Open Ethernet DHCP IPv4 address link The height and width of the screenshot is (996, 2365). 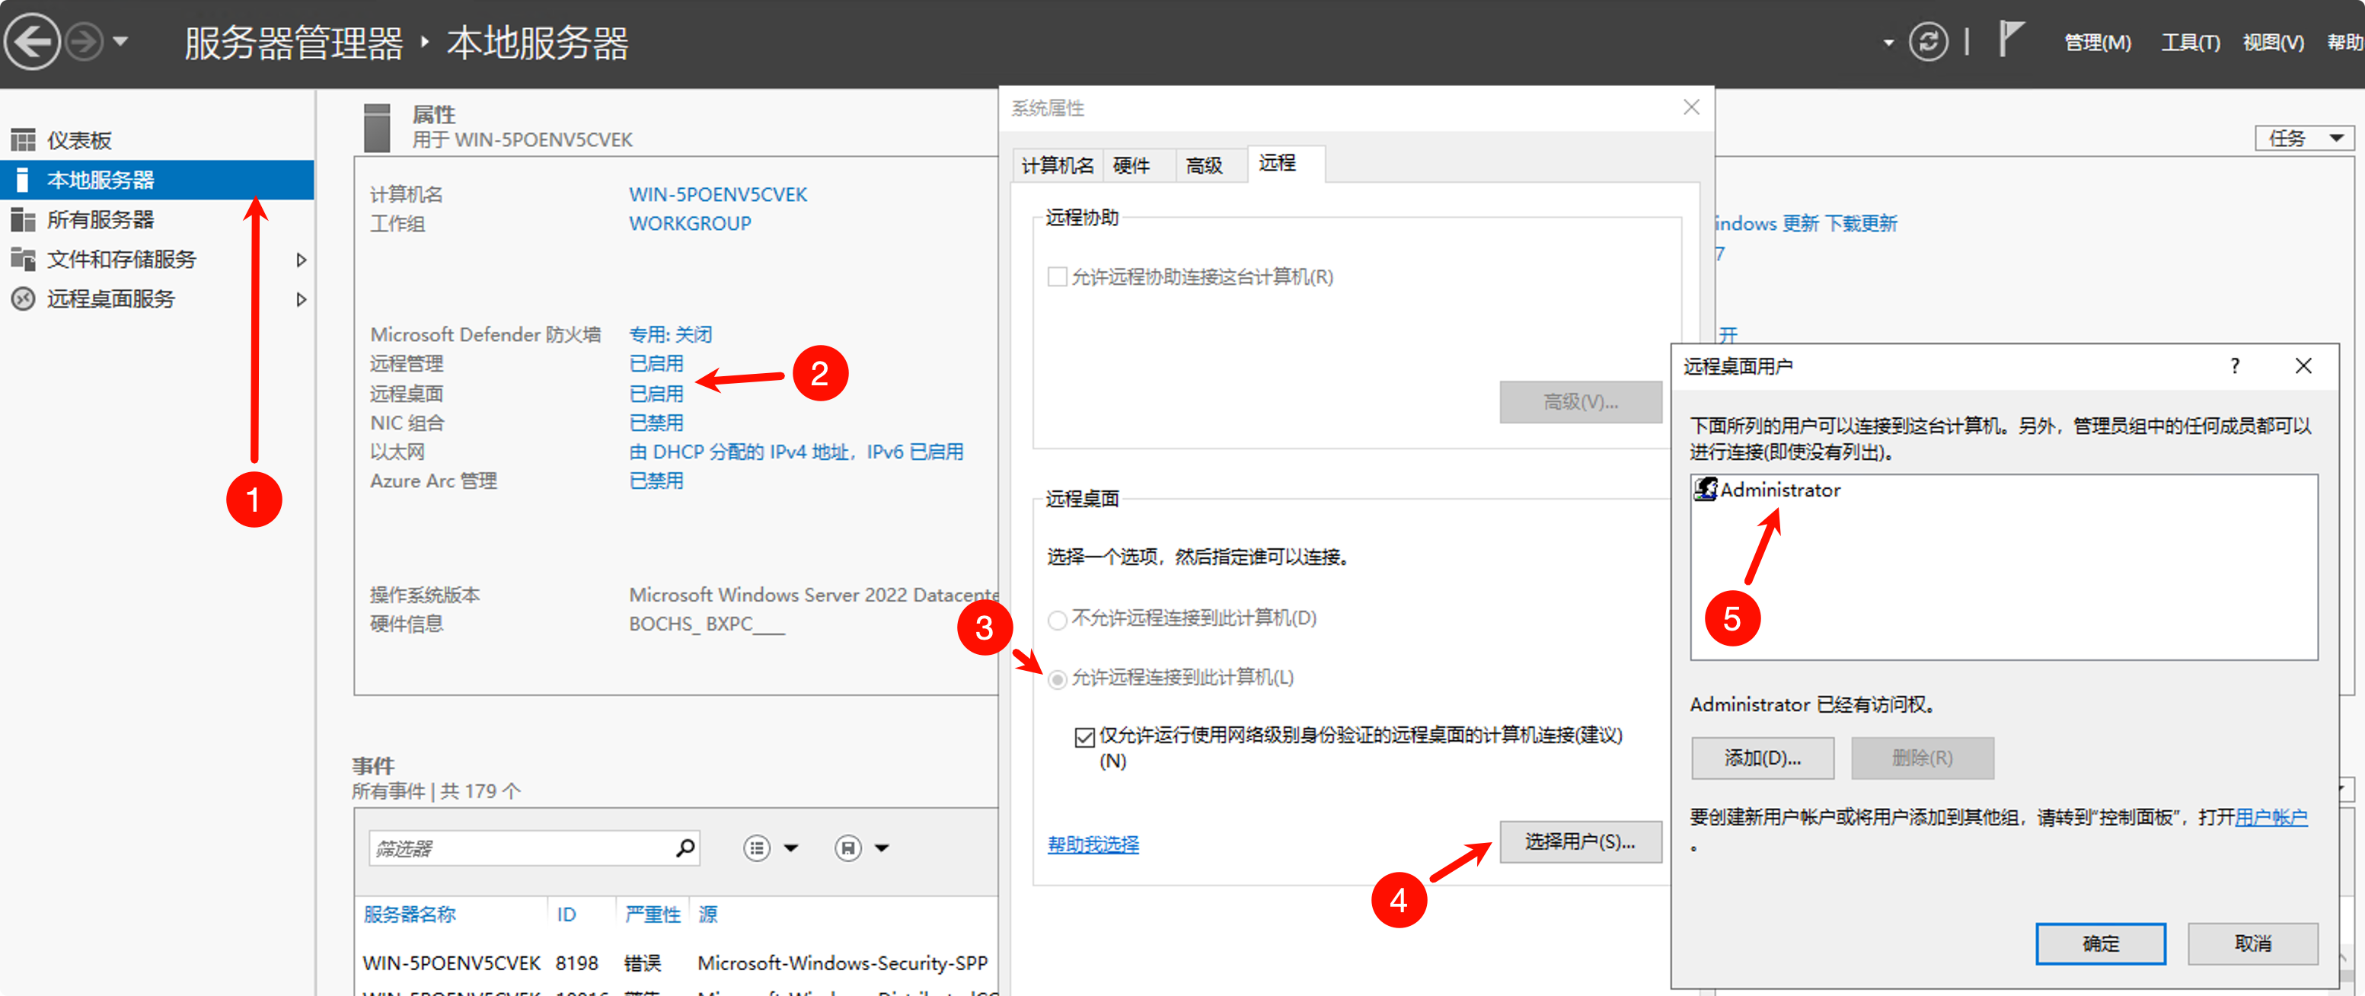click(796, 452)
